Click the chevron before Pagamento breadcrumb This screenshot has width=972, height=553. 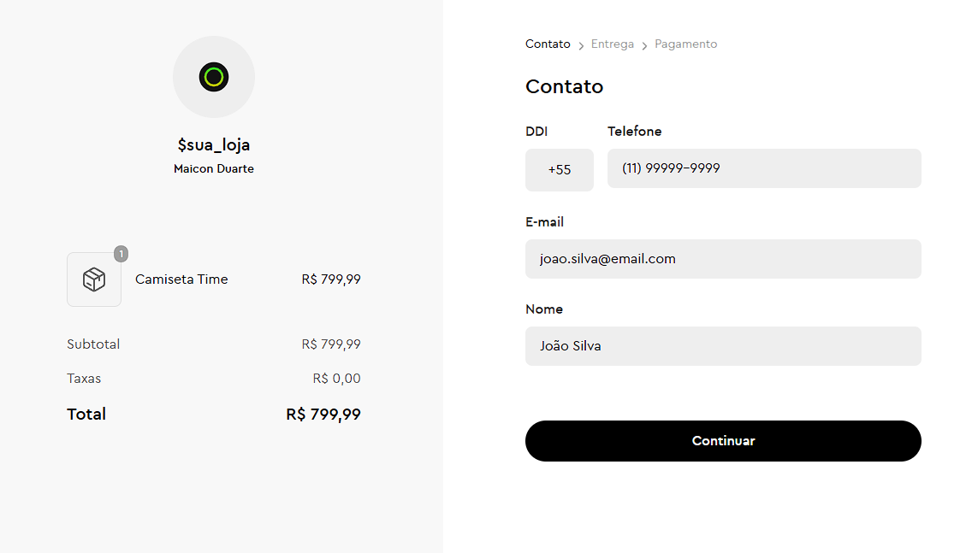pyautogui.click(x=644, y=46)
